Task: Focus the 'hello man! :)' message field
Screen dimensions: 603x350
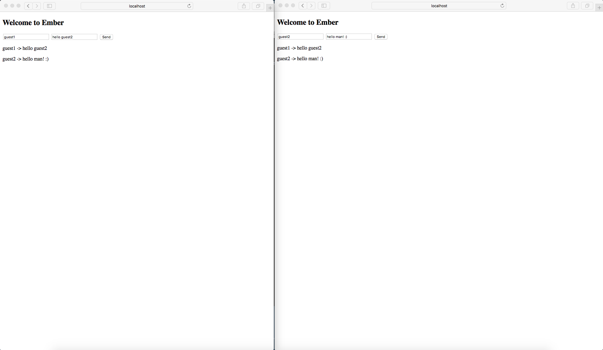Action: point(349,37)
